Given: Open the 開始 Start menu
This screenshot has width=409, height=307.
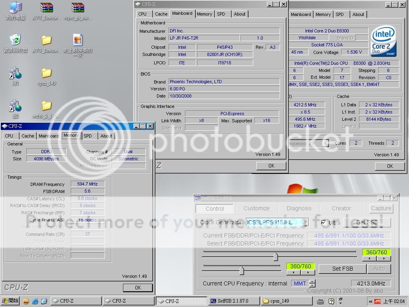Looking at the screenshot, I should tap(10, 301).
